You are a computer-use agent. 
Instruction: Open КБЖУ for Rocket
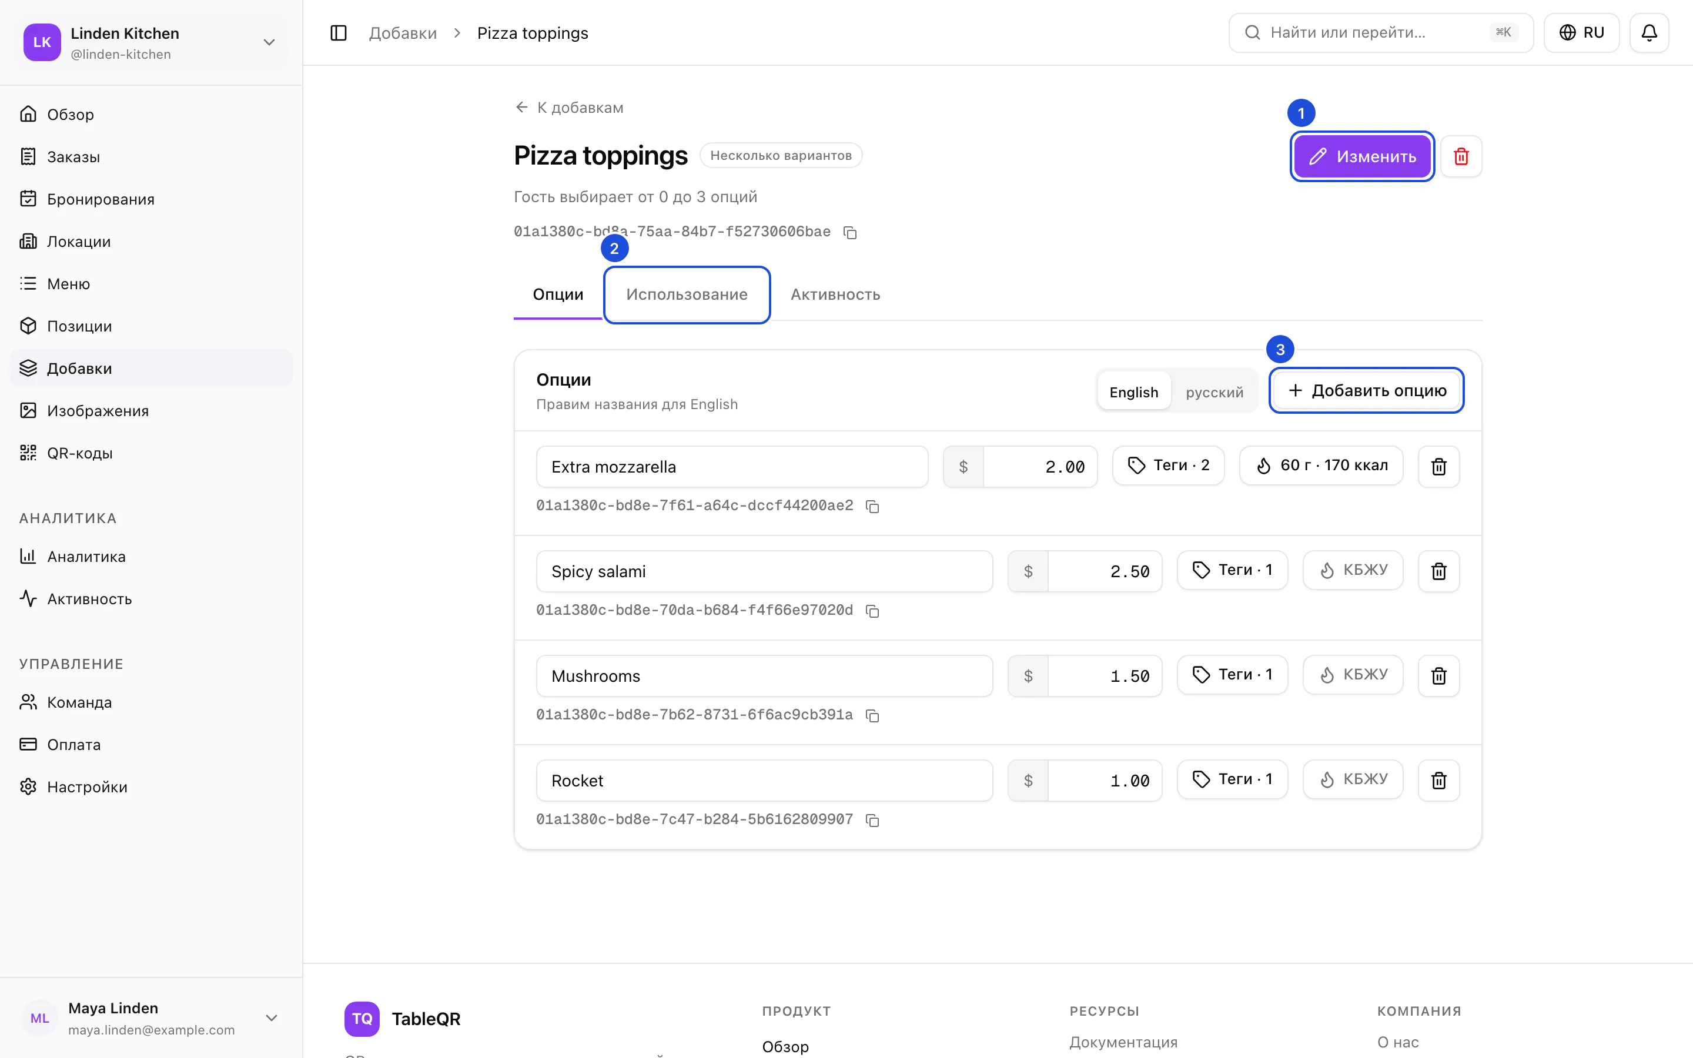coord(1352,779)
